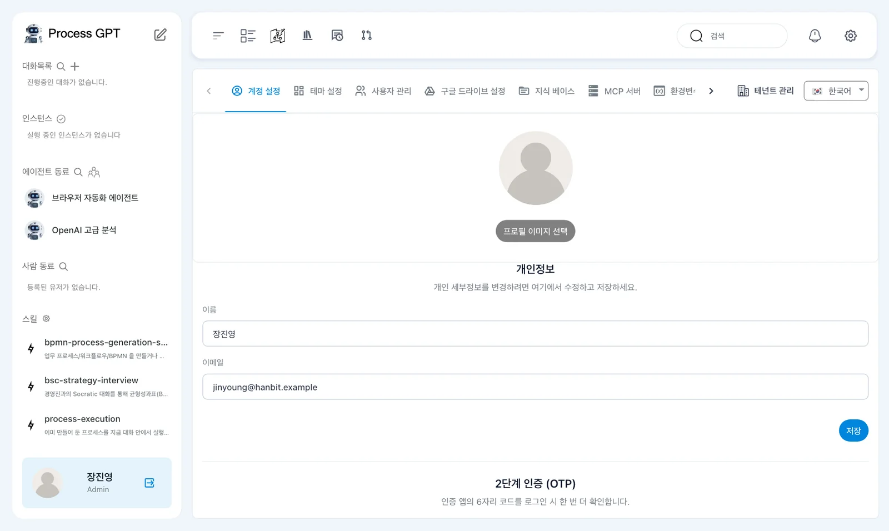The image size is (889, 531).
Task: Add a new conversation with the plus icon
Action: (x=75, y=67)
